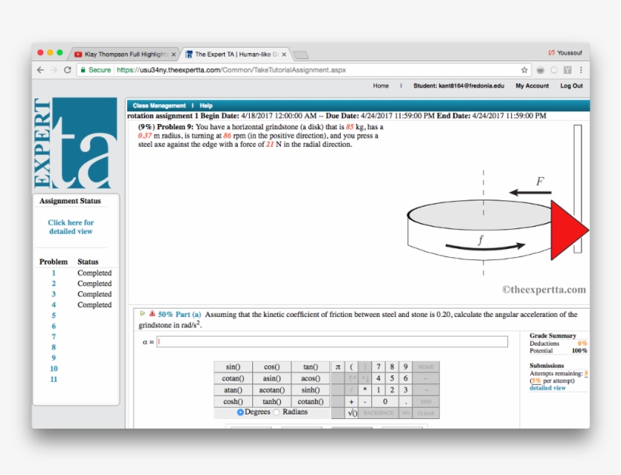Open problem 5 in the Assignment Status list

(x=54, y=315)
